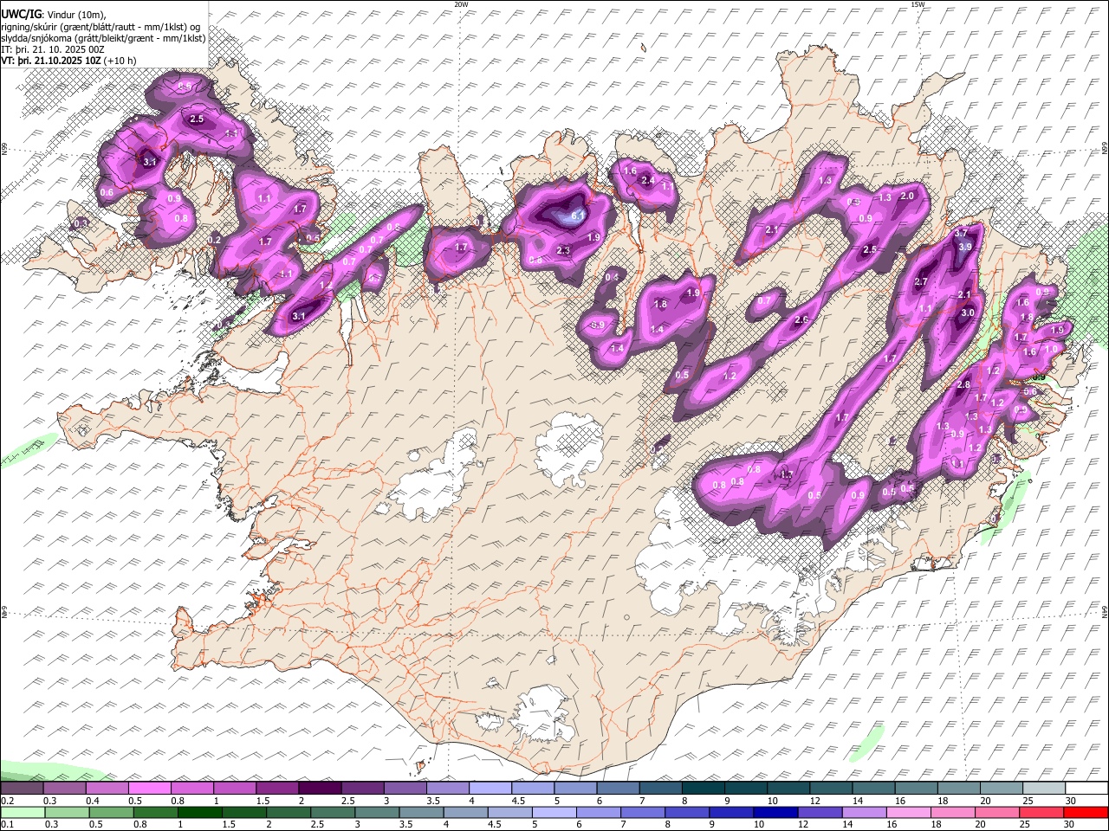Click the 'VT: þri. 21.10.2025 10Z (+10 h)' line
Image resolution: width=1109 pixels, height=831 pixels.
point(68,61)
